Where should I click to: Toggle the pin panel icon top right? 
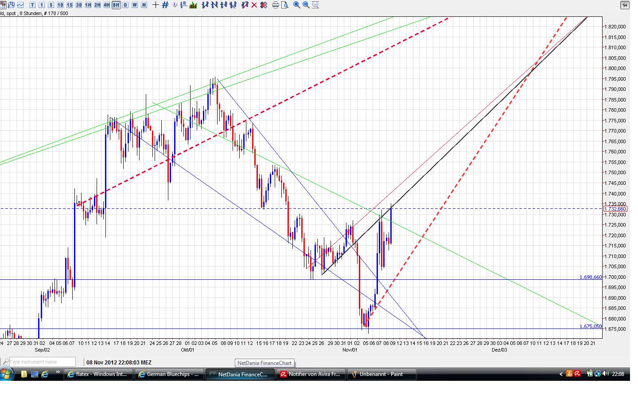point(625,5)
